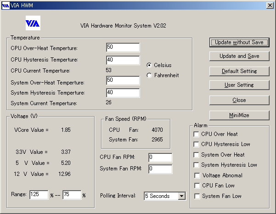Screen dimensions: 276x214
Task: Enable the CPU Hysteresis Low alarm
Action: click(196, 144)
